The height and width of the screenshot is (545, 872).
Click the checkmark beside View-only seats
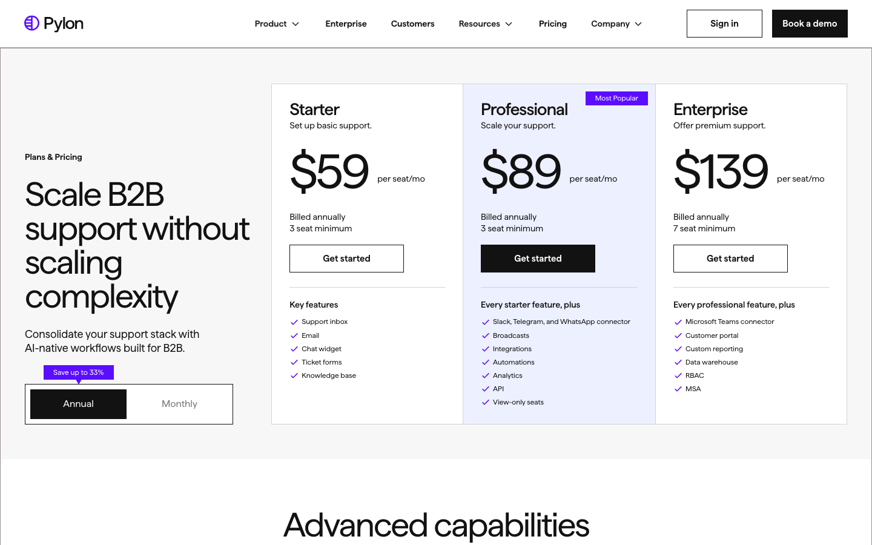[486, 402]
